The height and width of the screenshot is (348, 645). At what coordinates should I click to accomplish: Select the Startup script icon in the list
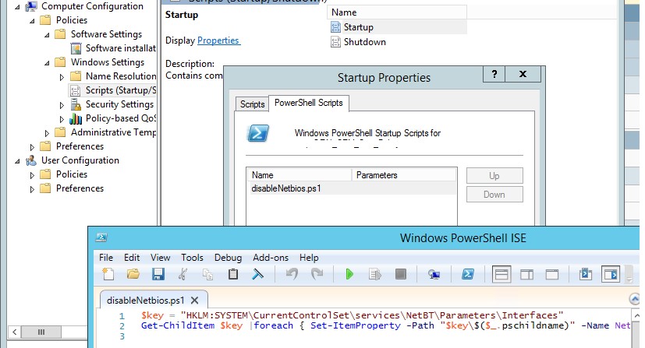pos(335,27)
